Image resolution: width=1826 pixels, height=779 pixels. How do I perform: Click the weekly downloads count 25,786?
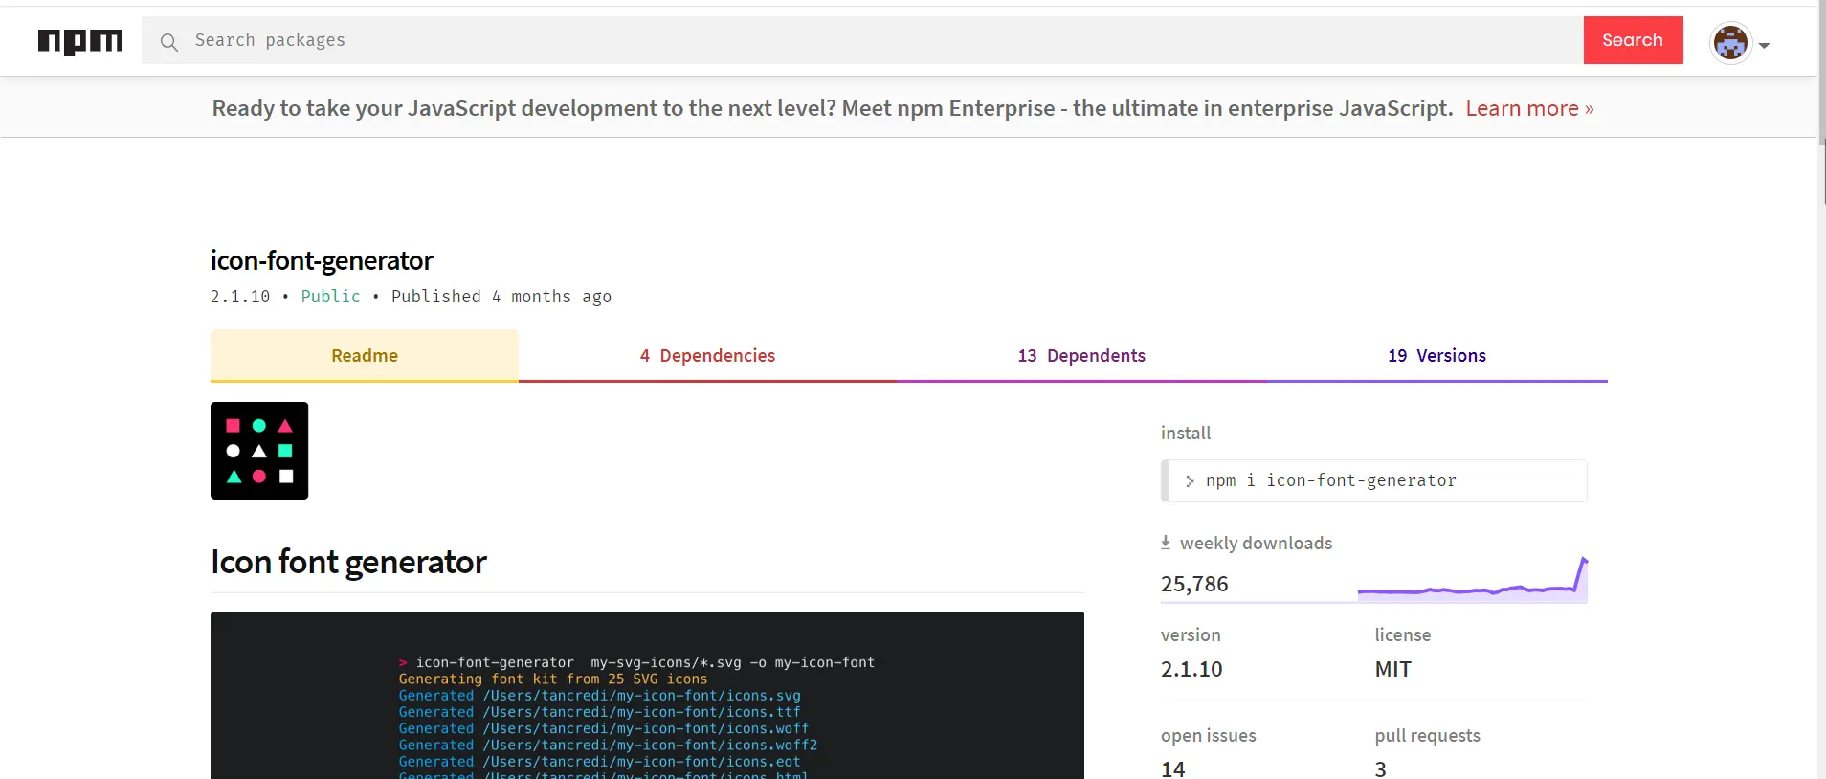[1194, 584]
